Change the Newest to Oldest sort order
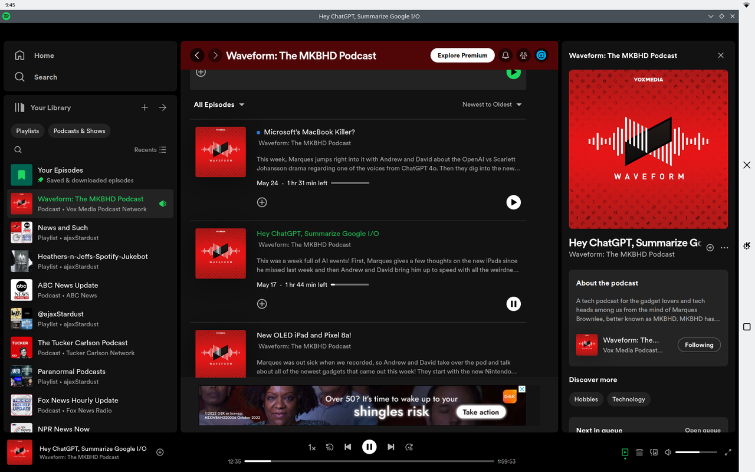This screenshot has height=472, width=755. click(492, 104)
